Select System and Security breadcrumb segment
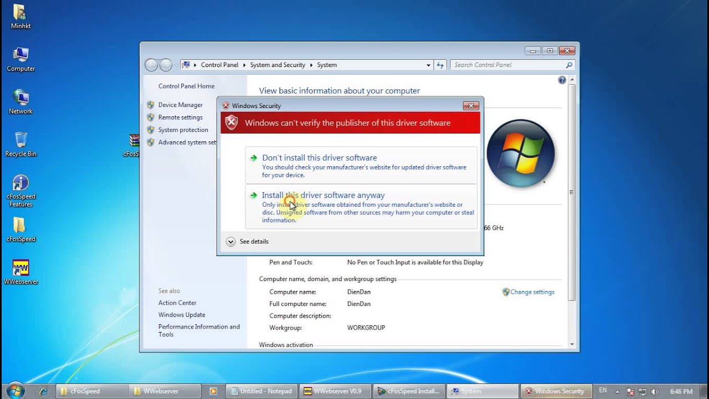Image resolution: width=709 pixels, height=399 pixels. point(278,65)
